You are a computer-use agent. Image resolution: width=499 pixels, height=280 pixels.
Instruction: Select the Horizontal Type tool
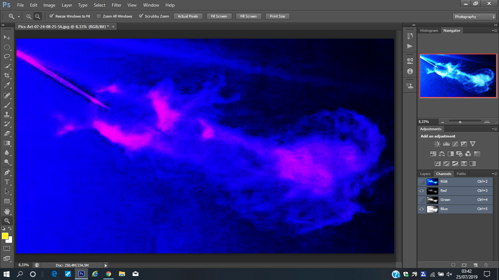point(7,182)
